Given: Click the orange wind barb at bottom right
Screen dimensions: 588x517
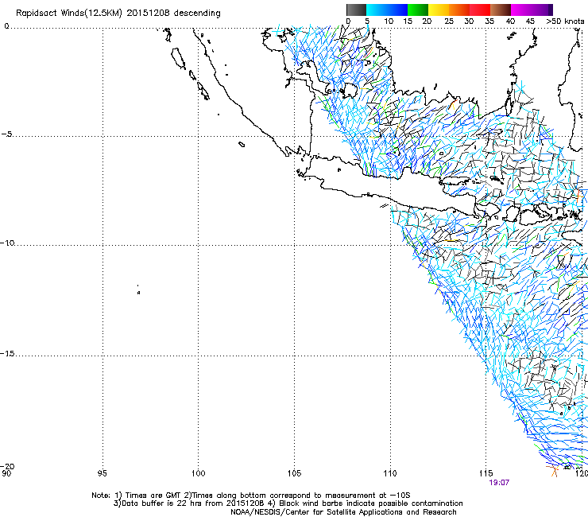Looking at the screenshot, I should [552, 470].
